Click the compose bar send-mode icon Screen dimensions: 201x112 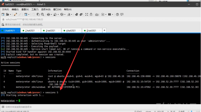pos(3,107)
